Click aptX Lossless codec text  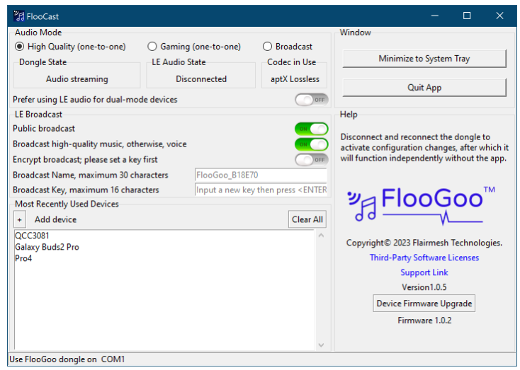point(295,79)
